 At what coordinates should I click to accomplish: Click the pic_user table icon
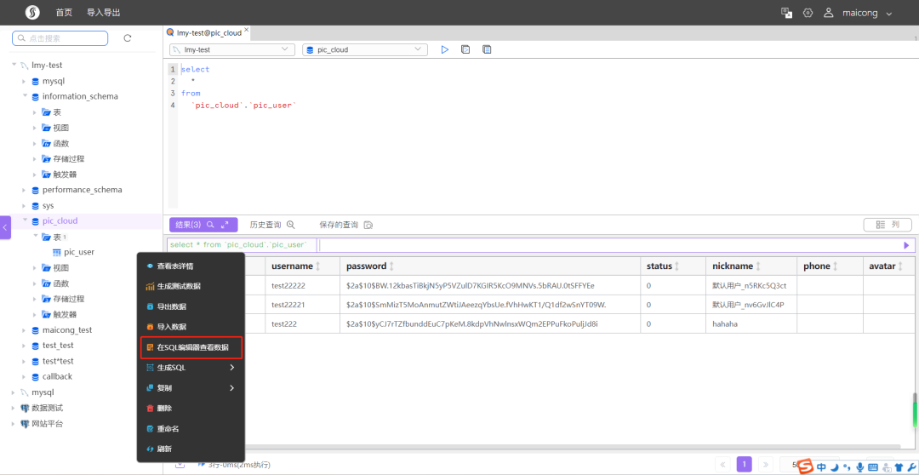point(57,252)
